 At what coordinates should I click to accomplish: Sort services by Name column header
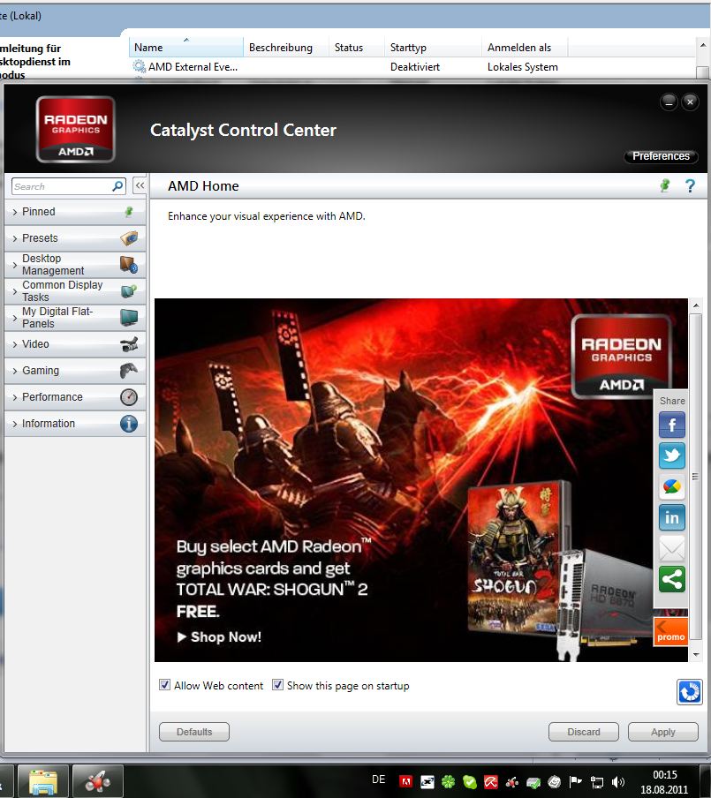pyautogui.click(x=186, y=48)
